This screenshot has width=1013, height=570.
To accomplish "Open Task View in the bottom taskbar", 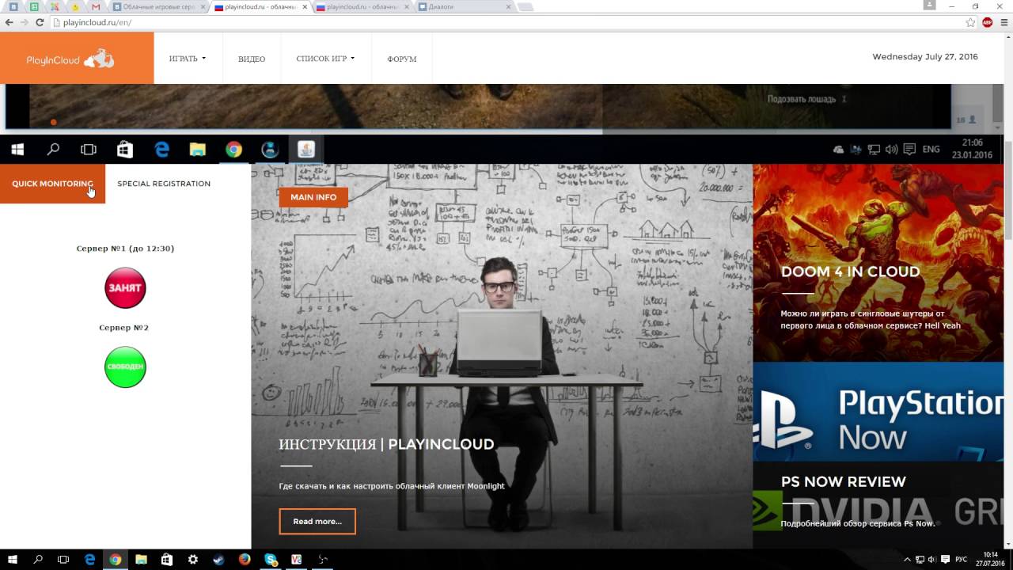I will pos(63,559).
